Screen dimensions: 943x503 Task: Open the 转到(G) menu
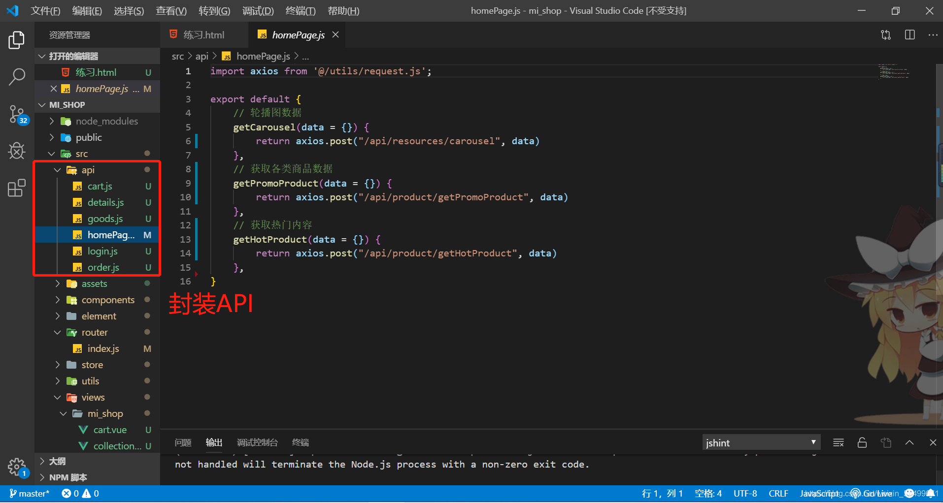[x=214, y=11]
